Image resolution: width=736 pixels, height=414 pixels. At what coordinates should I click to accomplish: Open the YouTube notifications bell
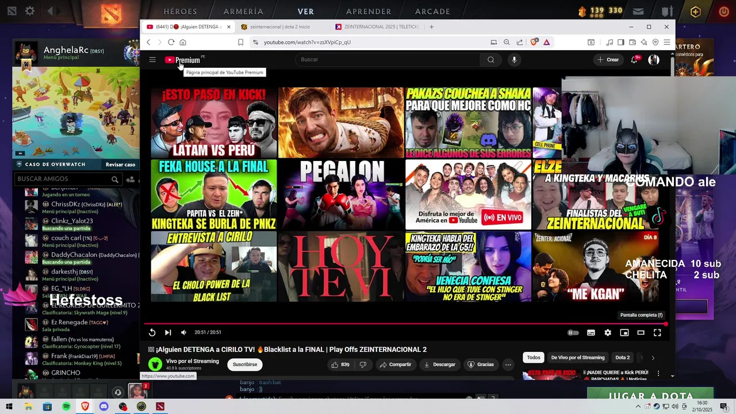(634, 60)
